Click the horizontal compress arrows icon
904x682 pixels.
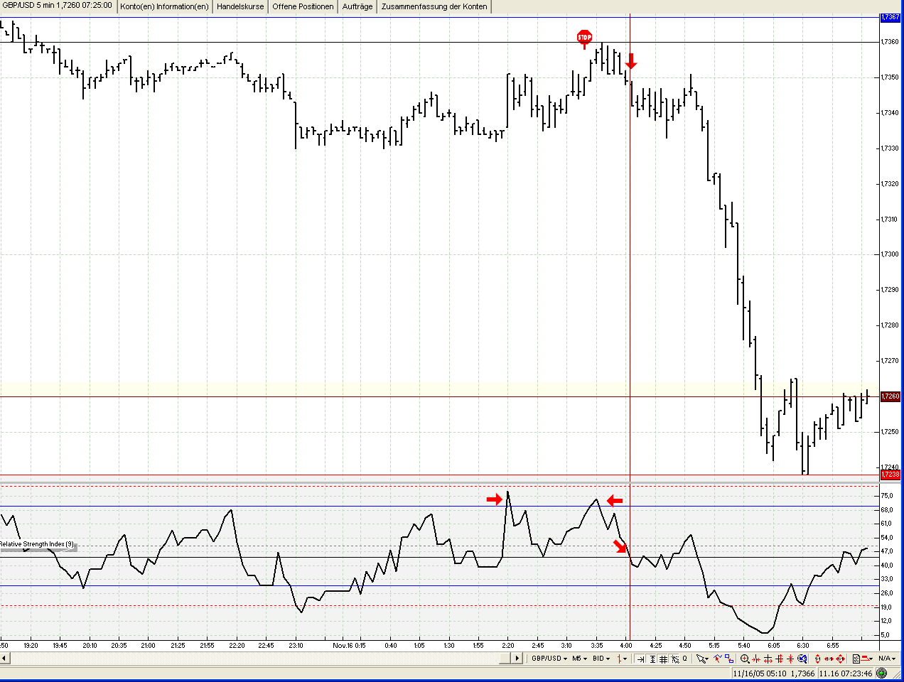pyautogui.click(x=756, y=659)
